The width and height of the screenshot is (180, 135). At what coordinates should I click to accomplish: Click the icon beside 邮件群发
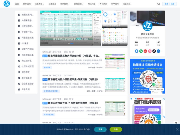point(19,72)
